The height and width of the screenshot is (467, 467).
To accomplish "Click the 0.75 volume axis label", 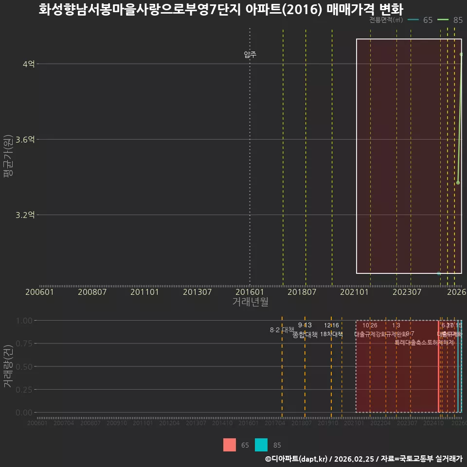I will (24, 344).
